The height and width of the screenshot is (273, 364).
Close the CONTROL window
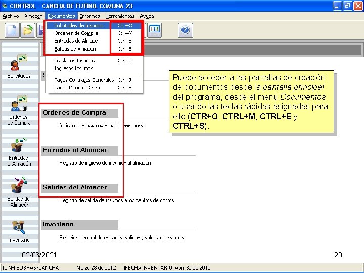point(358,6)
